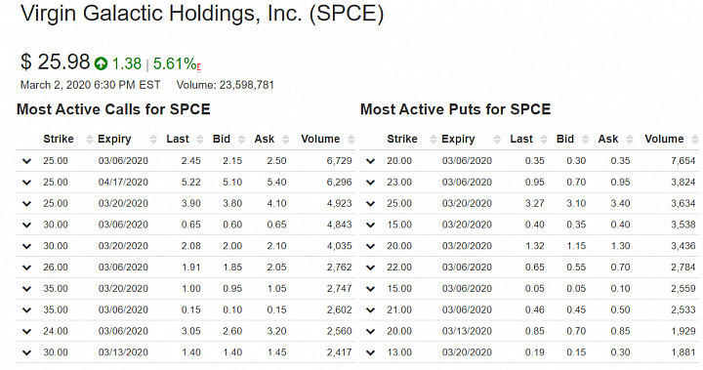This screenshot has width=703, height=370.
Task: Click the green up-arrow price change icon
Action: 101,63
